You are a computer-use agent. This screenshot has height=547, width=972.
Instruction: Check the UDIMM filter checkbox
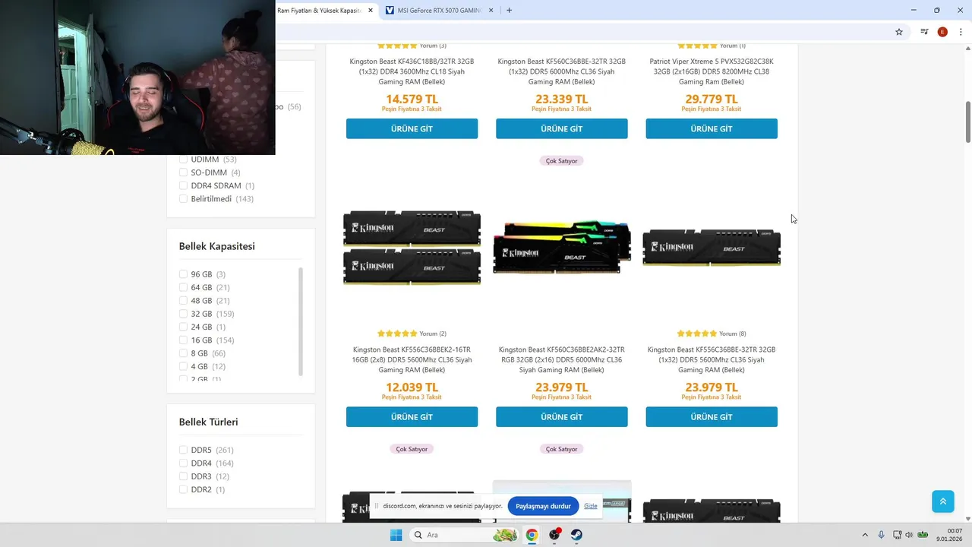tap(183, 160)
